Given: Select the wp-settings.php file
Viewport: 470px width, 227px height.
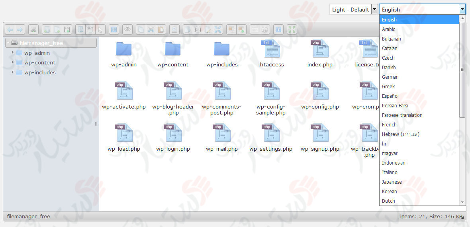Looking at the screenshot, I should tap(271, 138).
